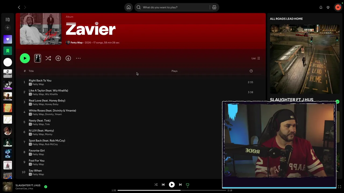Open Liked Songs purple heart tile
Viewport: 344px width, 193px height.
click(8, 39)
